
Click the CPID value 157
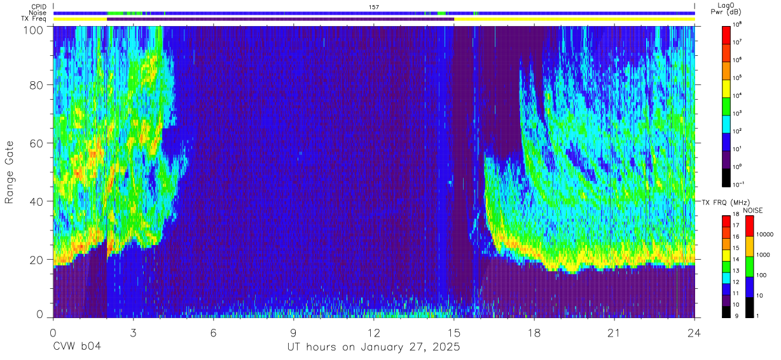(374, 6)
